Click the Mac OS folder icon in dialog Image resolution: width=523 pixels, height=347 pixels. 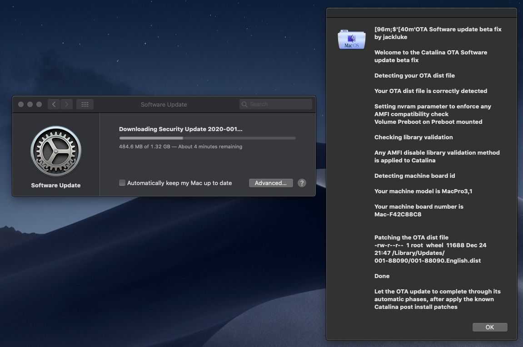(352, 39)
